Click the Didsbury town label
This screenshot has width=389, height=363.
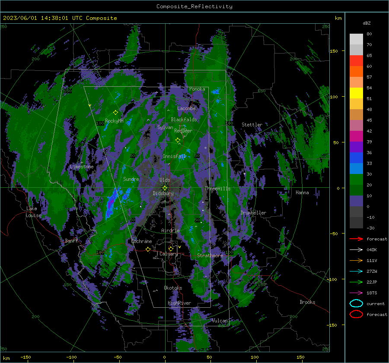point(163,193)
